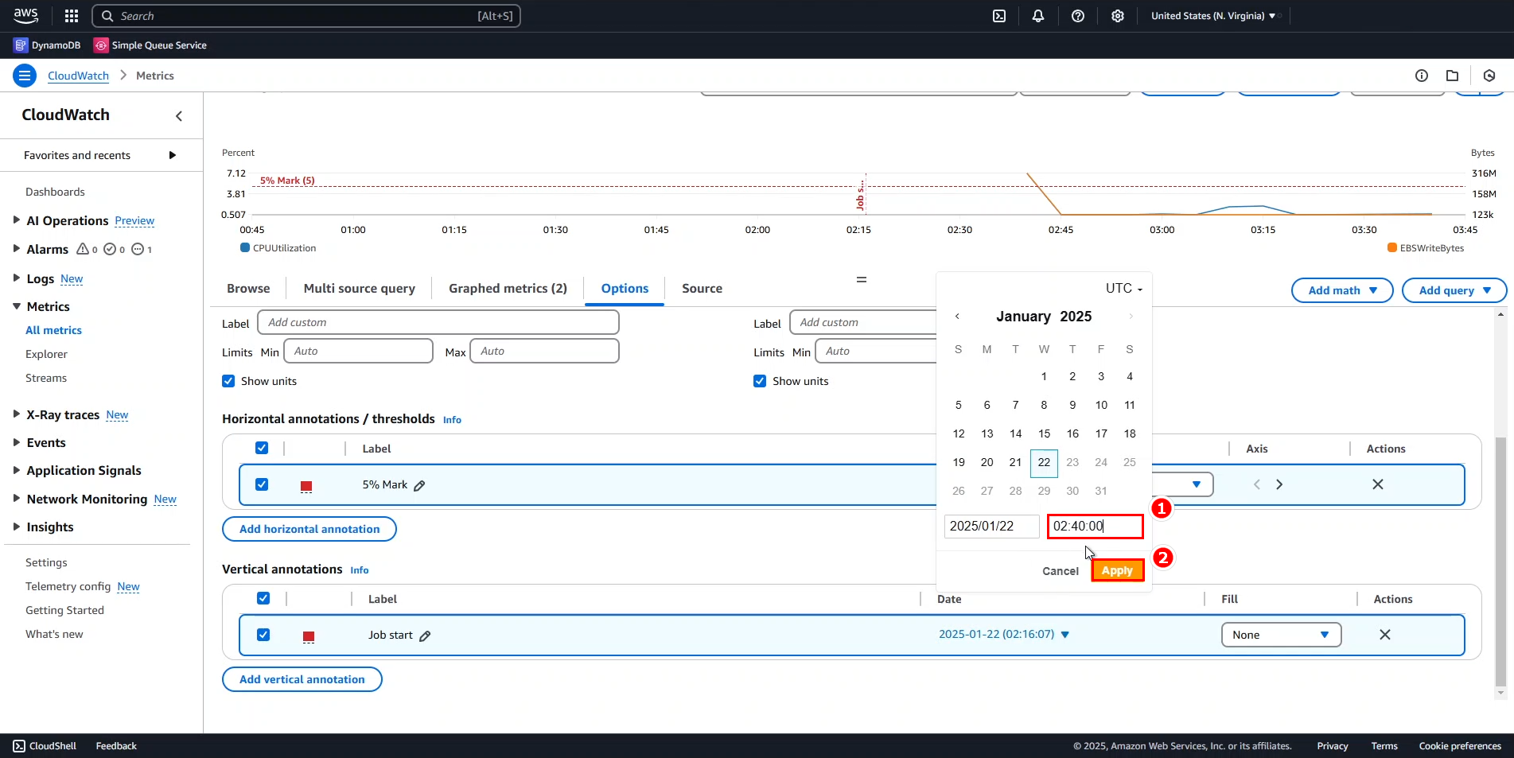Image resolution: width=1514 pixels, height=758 pixels.
Task: Open the AWS services grid menu
Action: pyautogui.click(x=71, y=15)
